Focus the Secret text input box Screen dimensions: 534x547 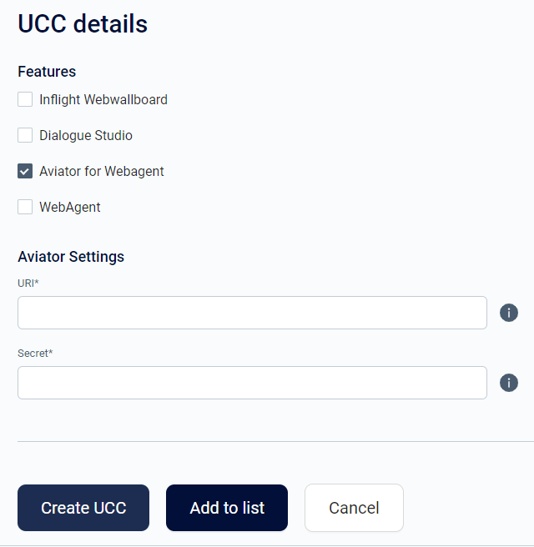pyautogui.click(x=252, y=383)
